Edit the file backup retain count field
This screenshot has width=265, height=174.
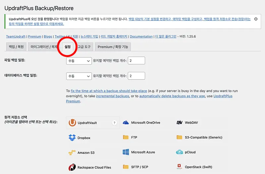click(136, 61)
